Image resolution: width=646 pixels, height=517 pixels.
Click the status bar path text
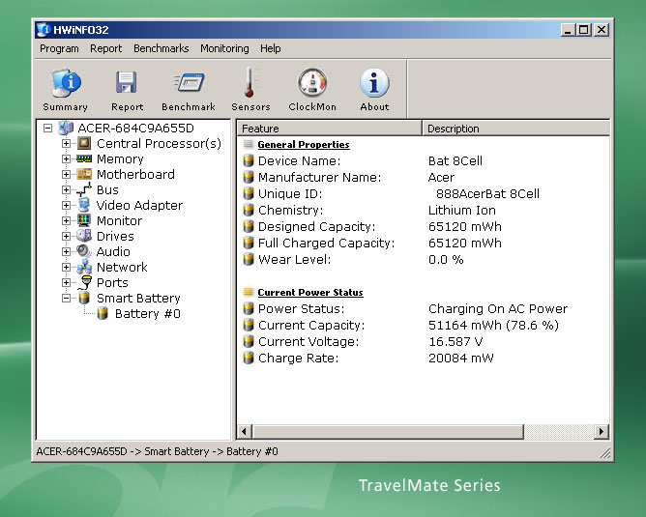[157, 451]
